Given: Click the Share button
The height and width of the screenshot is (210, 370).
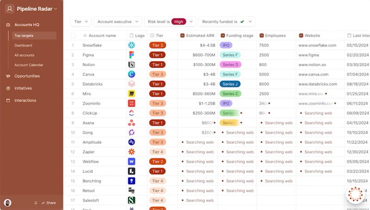Looking at the screenshot, I should tap(49, 203).
